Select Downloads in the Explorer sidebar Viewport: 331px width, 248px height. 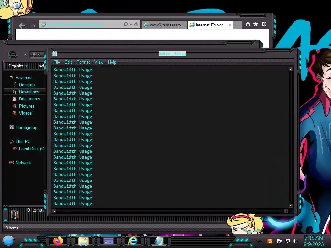pyautogui.click(x=29, y=92)
